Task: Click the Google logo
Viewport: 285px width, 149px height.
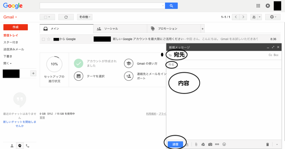Action: coord(13,6)
